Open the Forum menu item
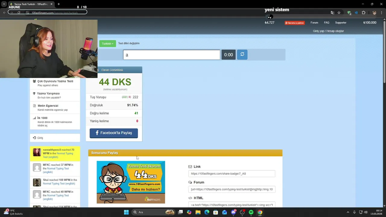Screen dimensions: 386x217 pyautogui.click(x=314, y=23)
